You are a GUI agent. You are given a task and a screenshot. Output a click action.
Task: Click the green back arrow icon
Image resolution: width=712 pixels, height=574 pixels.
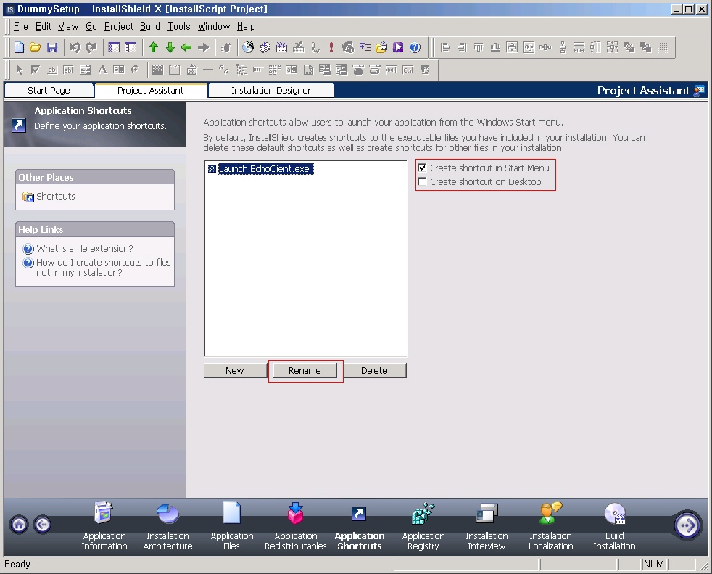click(x=186, y=47)
